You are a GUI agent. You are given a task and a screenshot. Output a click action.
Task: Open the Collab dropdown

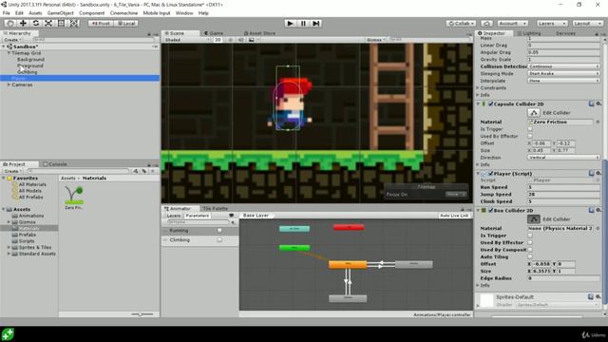tap(461, 23)
